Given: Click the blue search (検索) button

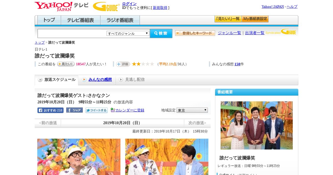Looking at the screenshot, I should tap(161, 33).
